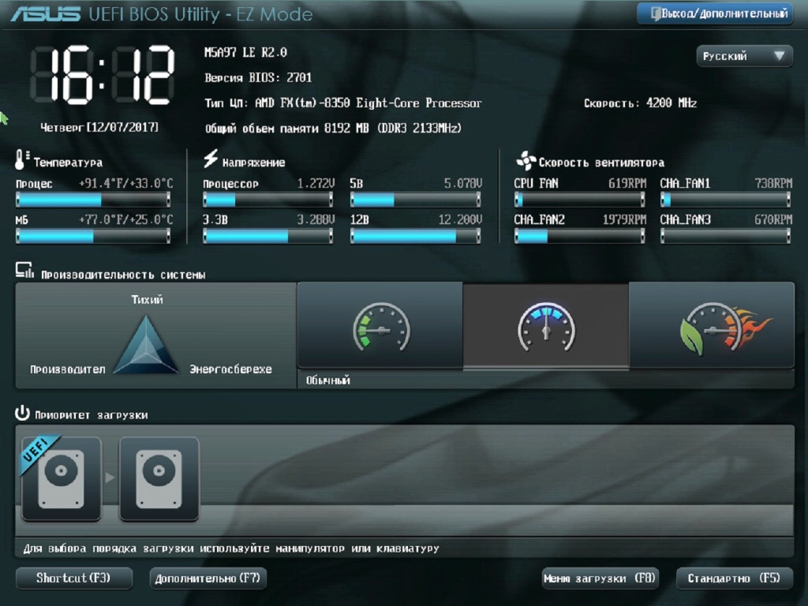Select the flaming ASUS Optimal gauge mode
Image resolution: width=808 pixels, height=606 pixels.
coord(712,326)
